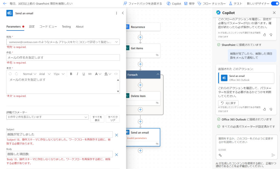Switch to the 設定 tab

coord(32,26)
